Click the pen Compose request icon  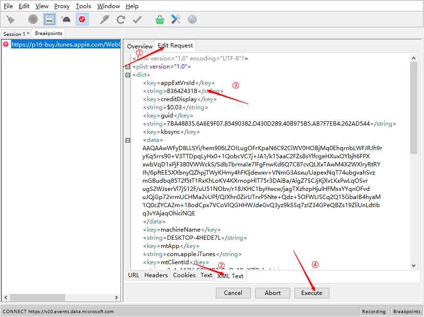pos(105,20)
